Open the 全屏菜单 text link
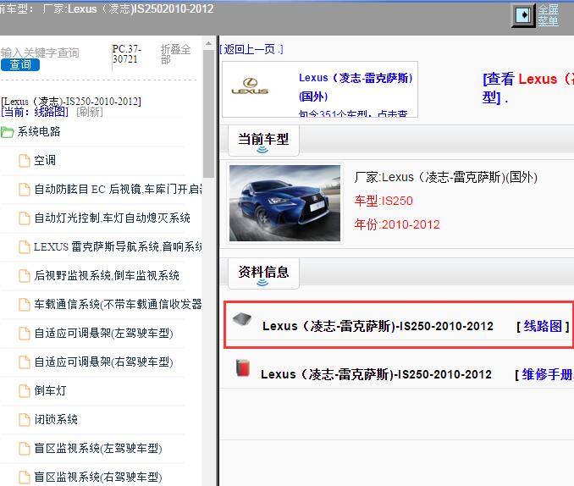The width and height of the screenshot is (574, 486). (548, 15)
